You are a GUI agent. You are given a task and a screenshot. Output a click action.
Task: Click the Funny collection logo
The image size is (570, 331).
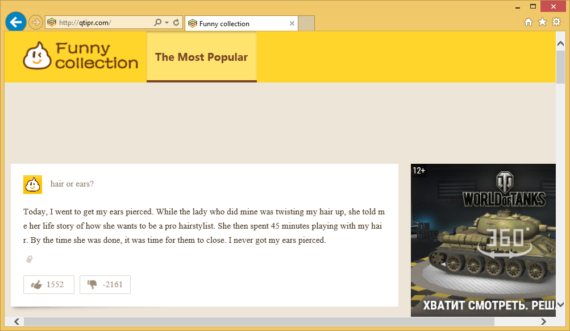(81, 56)
